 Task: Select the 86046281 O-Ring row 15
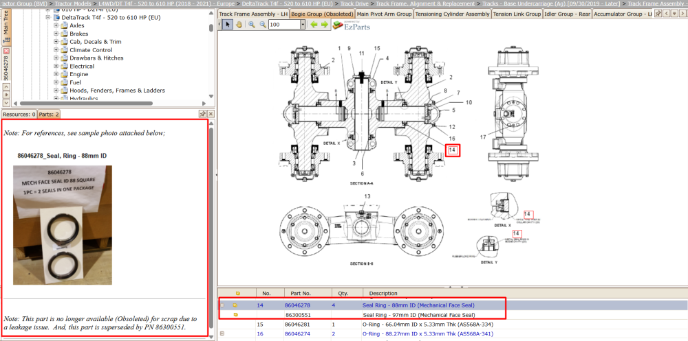(x=453, y=325)
